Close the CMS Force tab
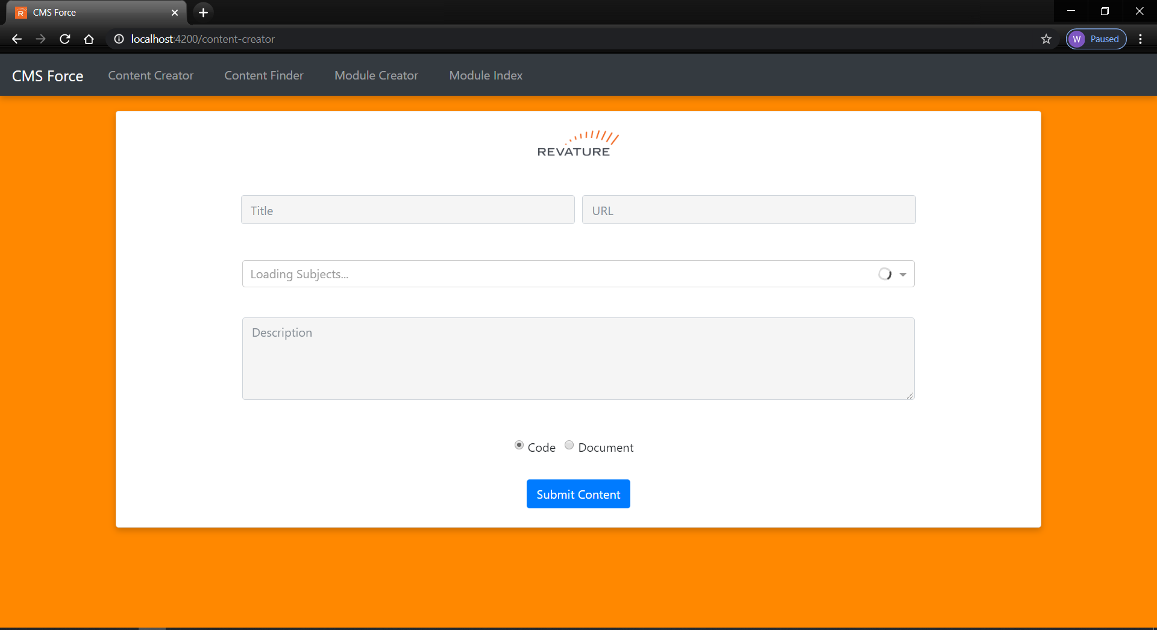 (175, 13)
